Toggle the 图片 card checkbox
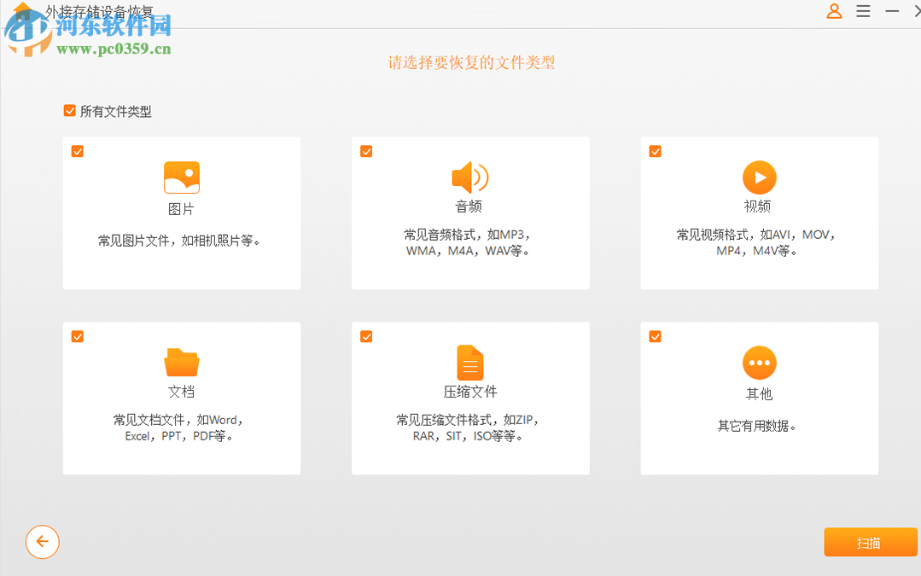 pos(78,151)
